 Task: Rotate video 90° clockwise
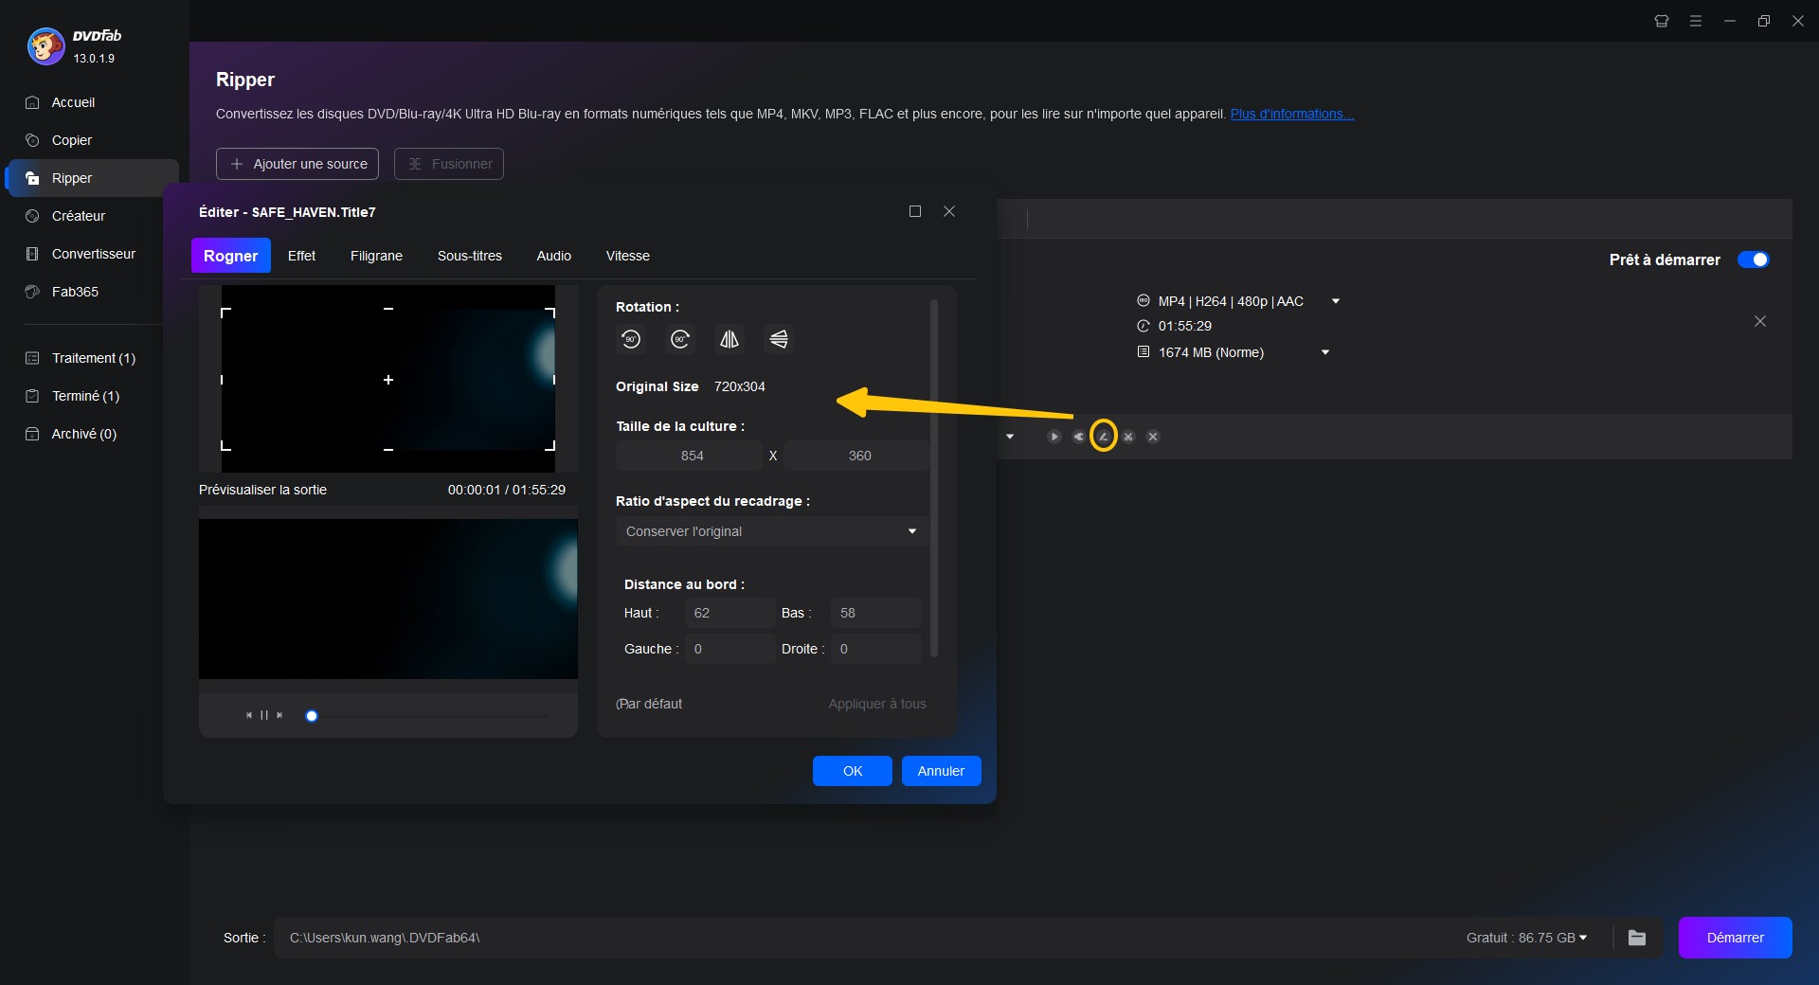point(680,339)
